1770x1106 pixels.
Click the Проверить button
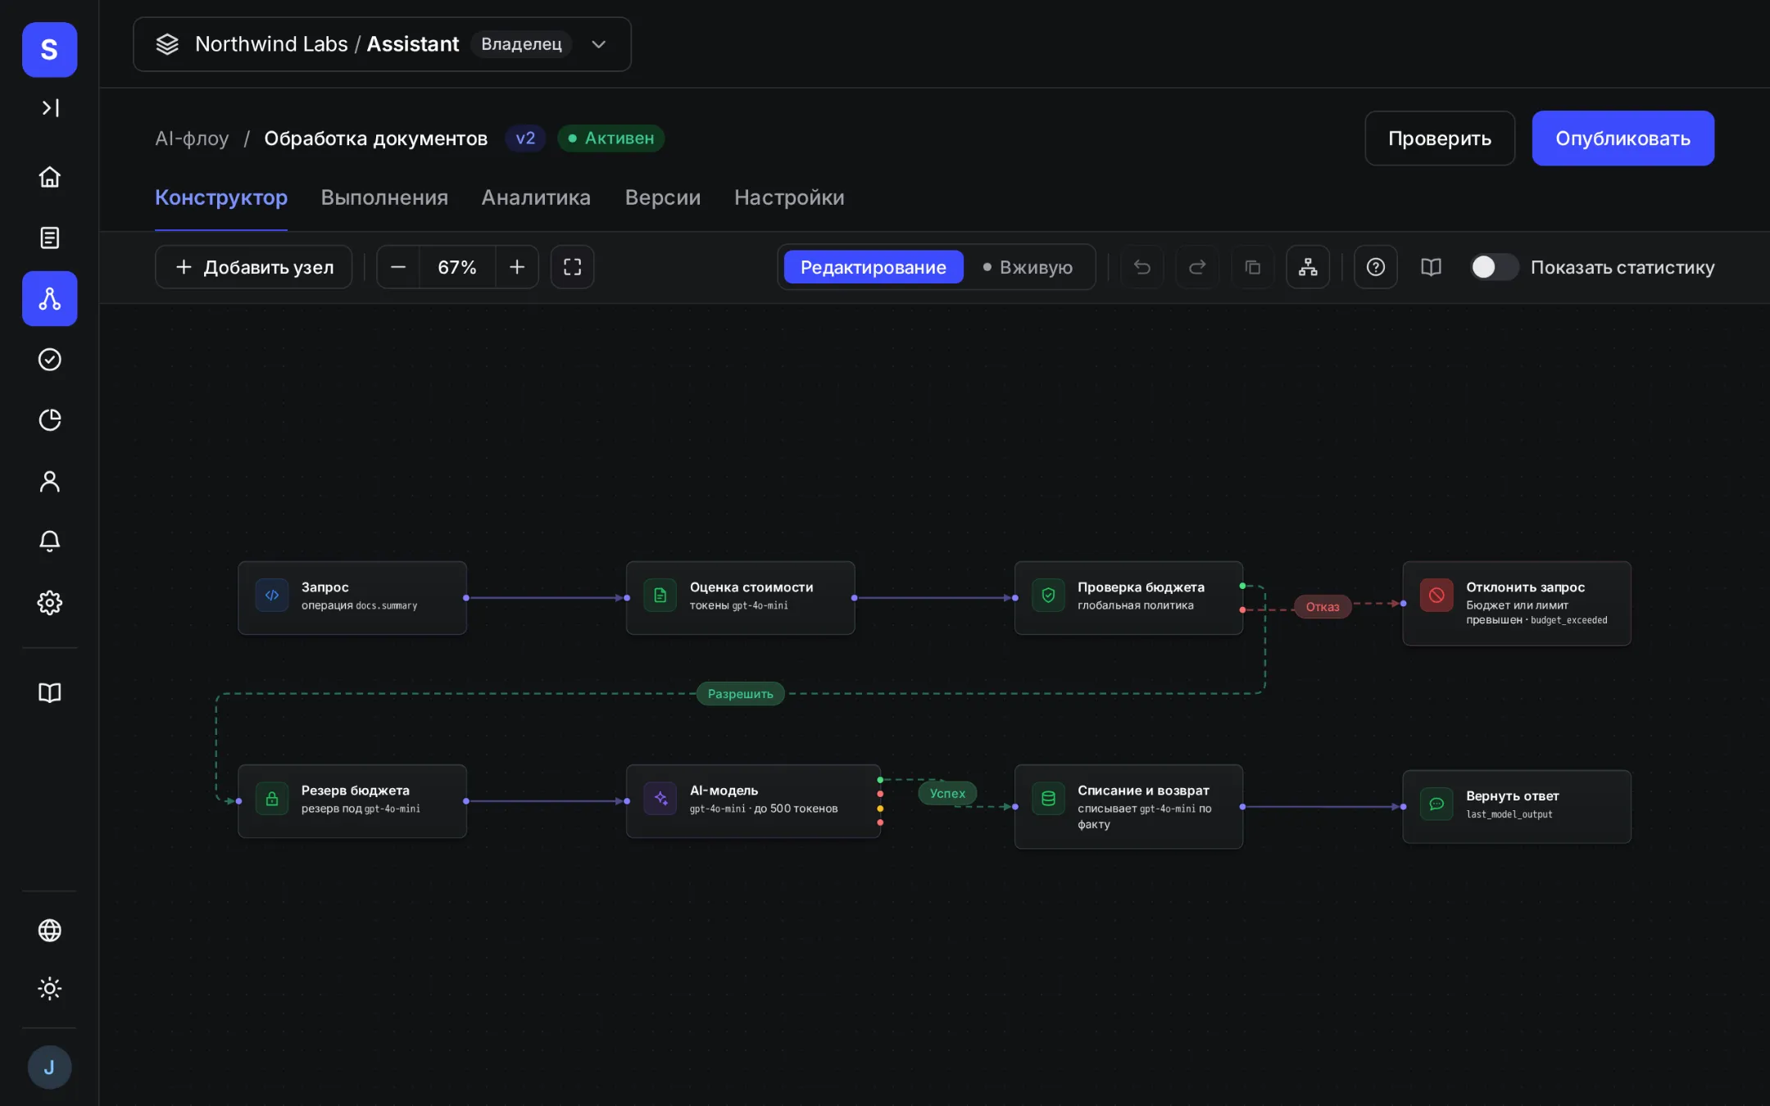pyautogui.click(x=1440, y=138)
